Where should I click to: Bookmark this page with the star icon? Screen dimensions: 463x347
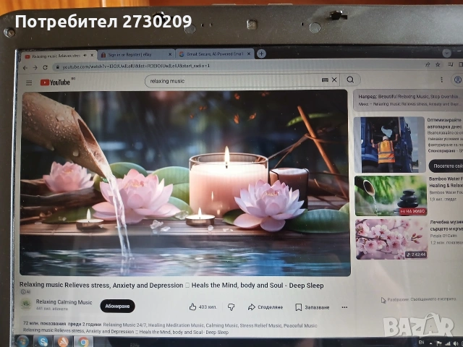[x=438, y=64]
